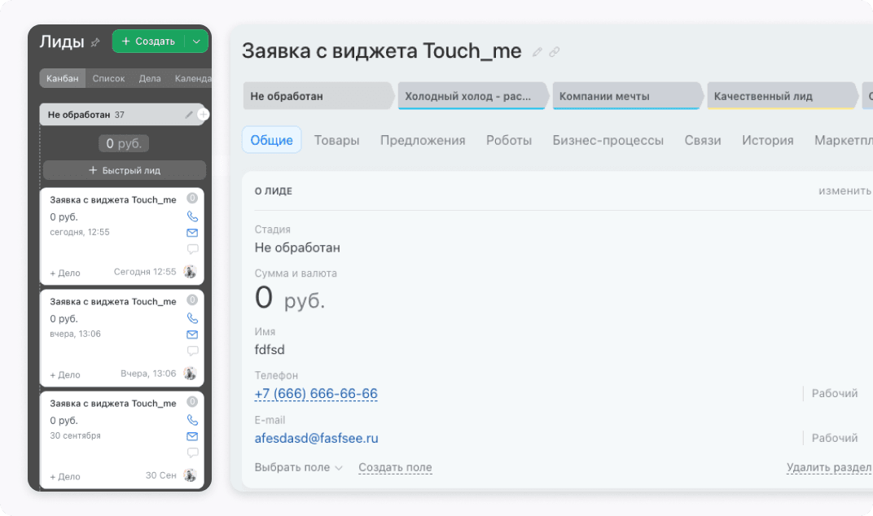The width and height of the screenshot is (873, 516).
Task: Open the Выбрать поле dropdown
Action: (298, 467)
